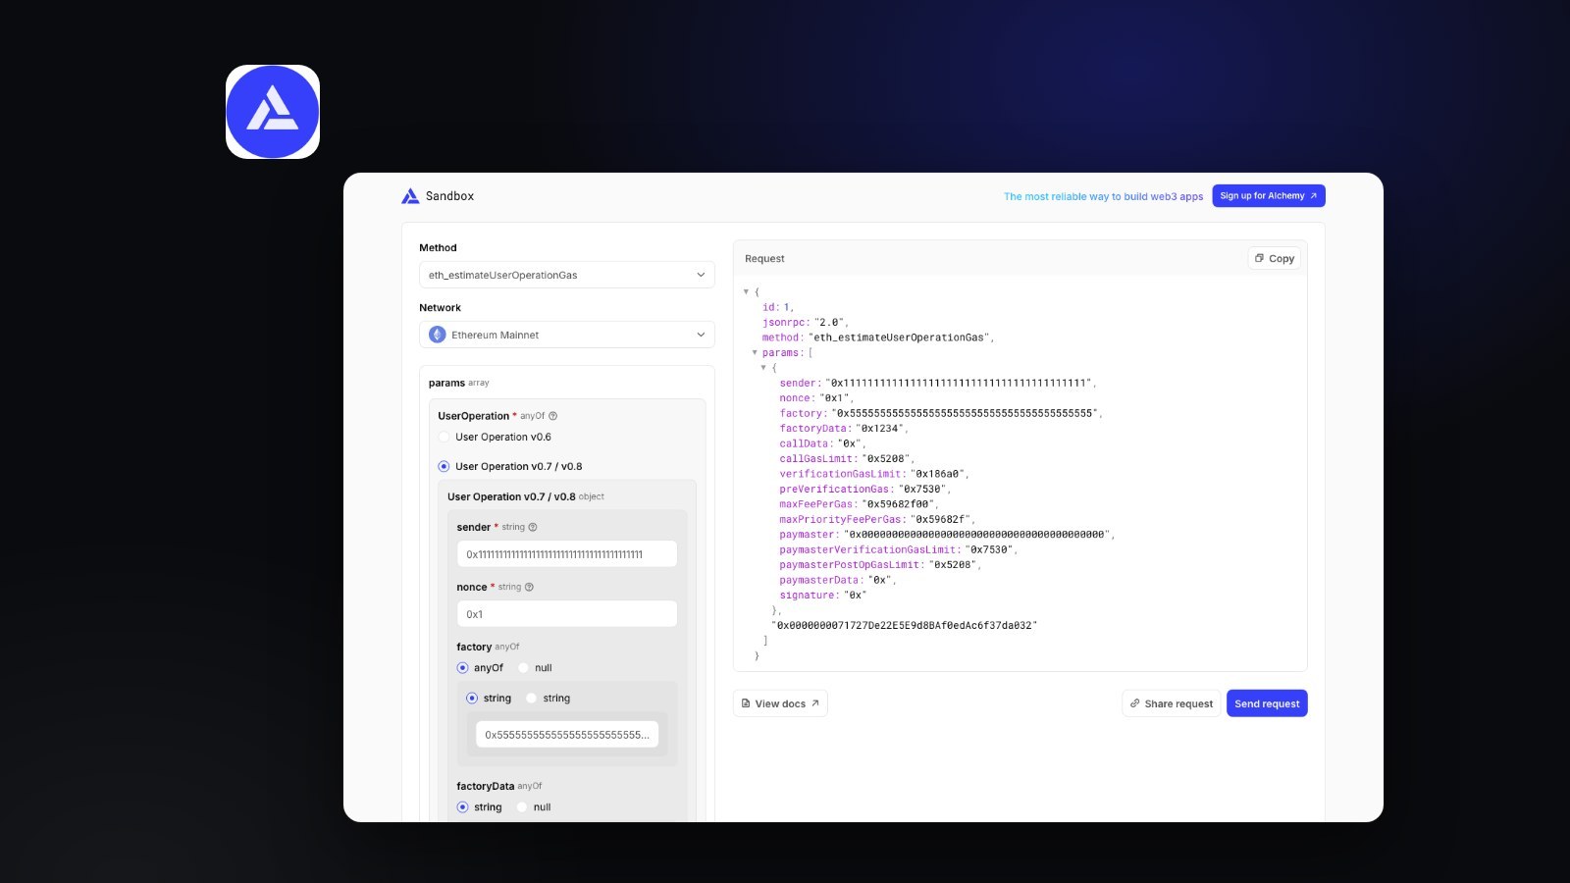Viewport: 1570px width, 883px height.
Task: Click the Request panel heading
Action: (764, 259)
